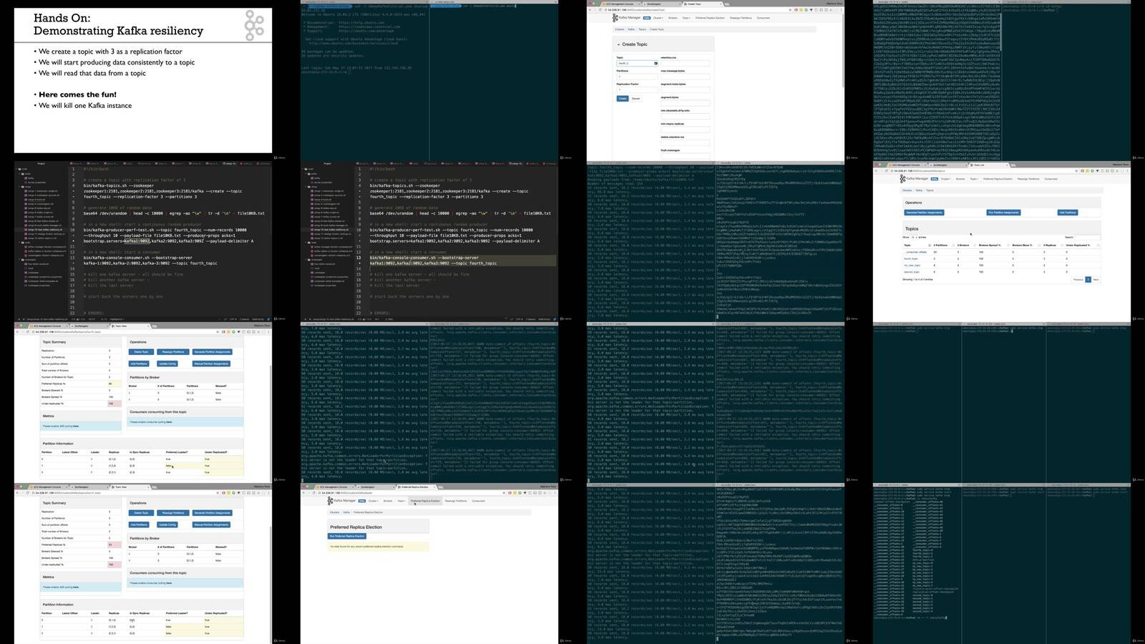Open Cluster dropdown on the Topic List page
This screenshot has width=1145, height=644.
[946, 179]
